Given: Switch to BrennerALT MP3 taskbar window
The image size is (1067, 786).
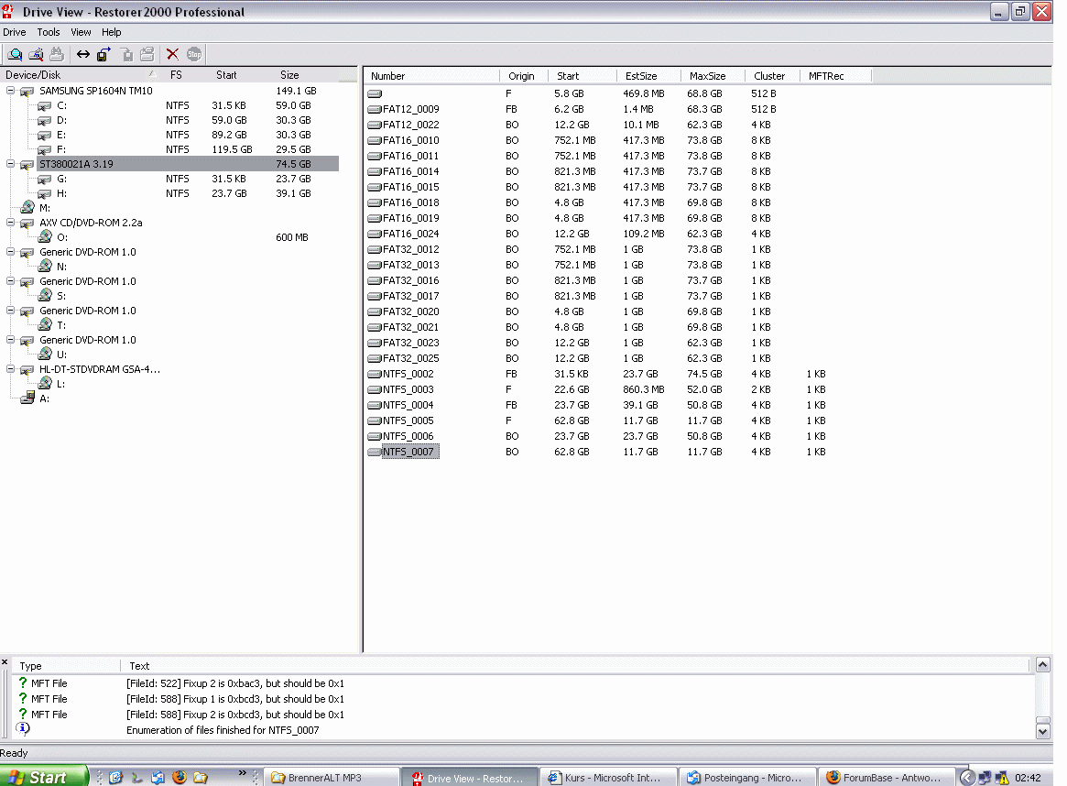Looking at the screenshot, I should pos(332,777).
